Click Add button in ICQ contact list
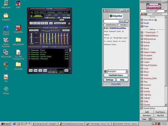The image size is (168, 126). pyautogui.click(x=147, y=112)
